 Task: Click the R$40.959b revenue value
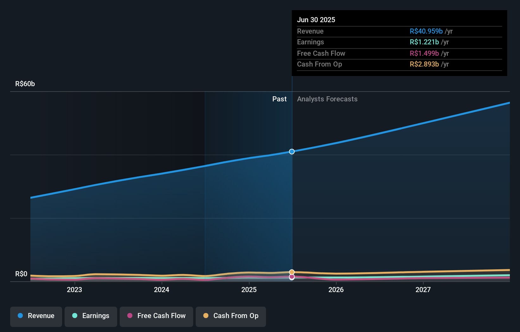coord(426,31)
